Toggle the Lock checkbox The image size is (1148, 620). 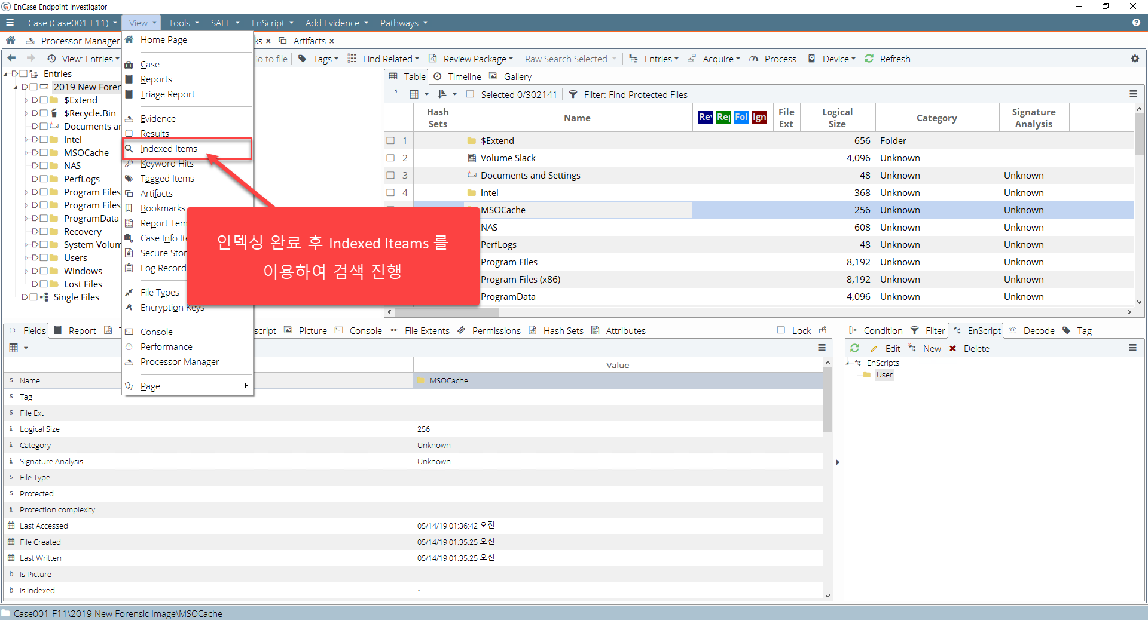(x=781, y=330)
